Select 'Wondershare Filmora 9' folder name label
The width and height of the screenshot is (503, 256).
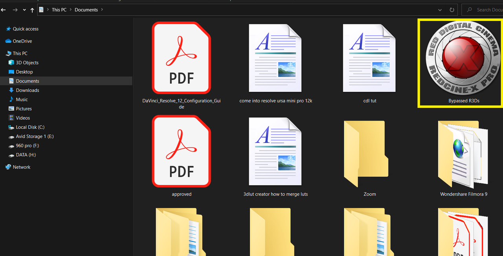tap(464, 194)
